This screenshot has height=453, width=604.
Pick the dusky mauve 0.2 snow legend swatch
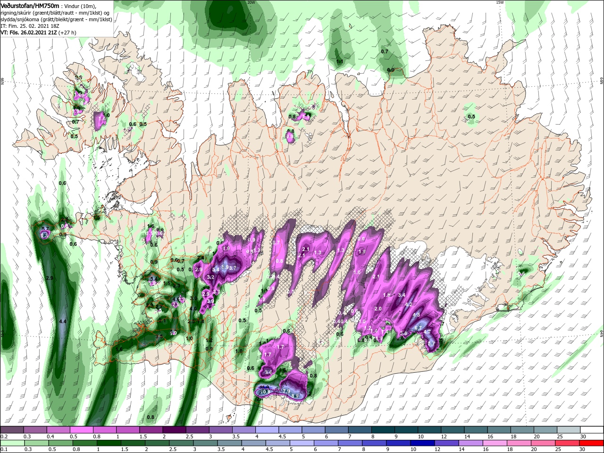tap(12, 430)
